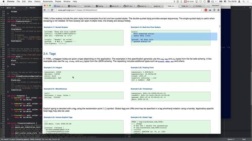Click the "date: 2002-12-14" line in Timestamps example
This screenshot has width=252, height=141.
coord(140,99)
